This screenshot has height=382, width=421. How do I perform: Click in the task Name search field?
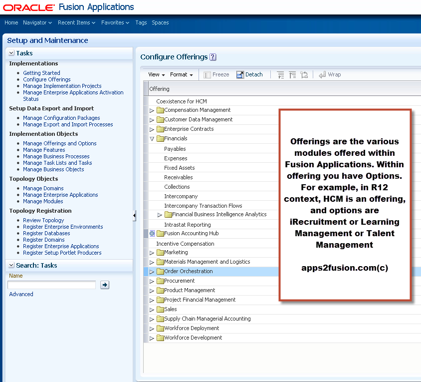[51, 285]
